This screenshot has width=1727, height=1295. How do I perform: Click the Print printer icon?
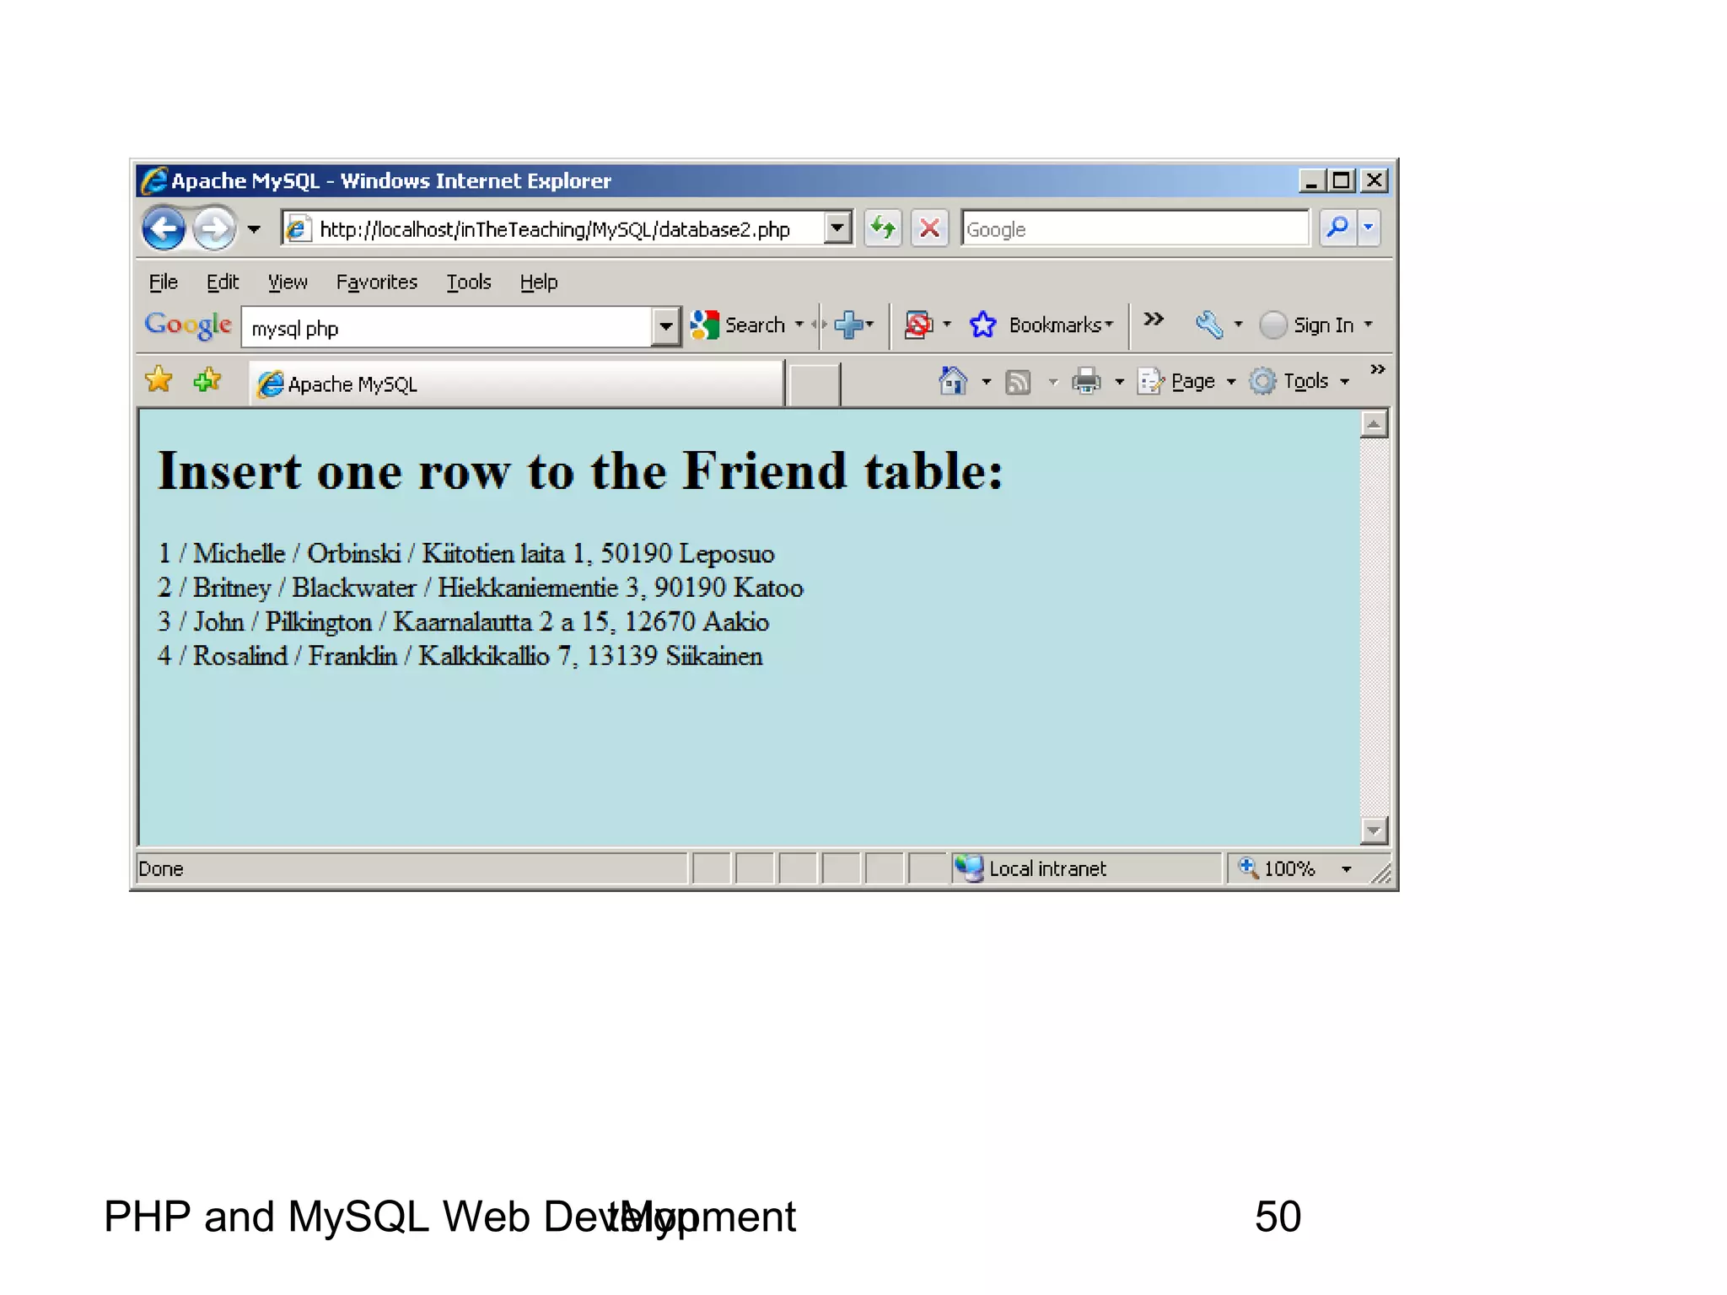[x=1086, y=382]
